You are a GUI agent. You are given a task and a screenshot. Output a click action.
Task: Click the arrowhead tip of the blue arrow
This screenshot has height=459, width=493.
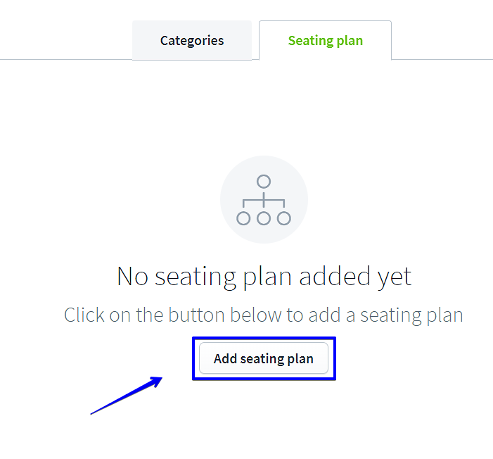[161, 379]
